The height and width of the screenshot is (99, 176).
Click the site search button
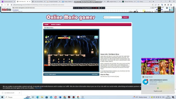click(125, 17)
